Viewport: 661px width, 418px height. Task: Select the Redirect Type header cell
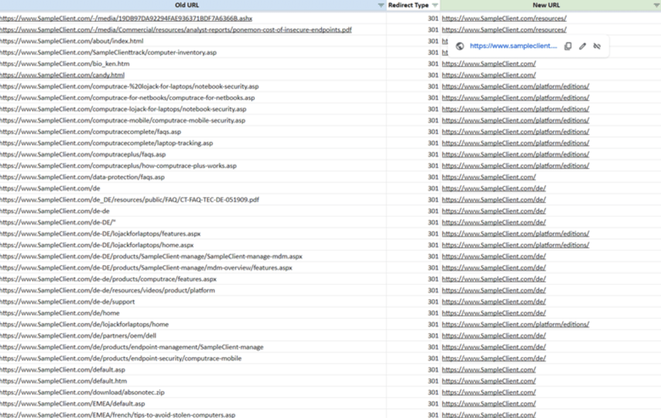click(408, 5)
